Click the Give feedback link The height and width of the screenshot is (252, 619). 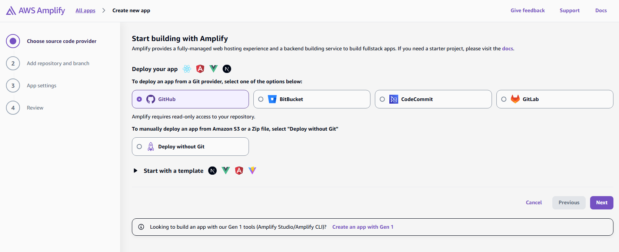point(528,10)
